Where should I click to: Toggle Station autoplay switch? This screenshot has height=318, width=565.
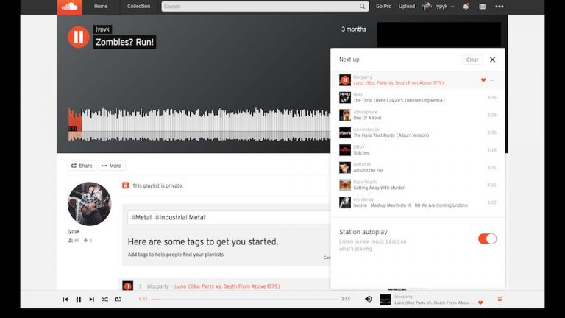coord(487,239)
